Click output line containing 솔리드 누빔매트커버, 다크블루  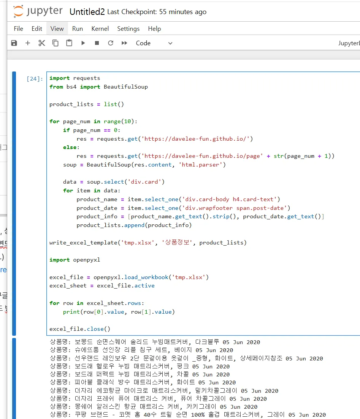pos(155,342)
